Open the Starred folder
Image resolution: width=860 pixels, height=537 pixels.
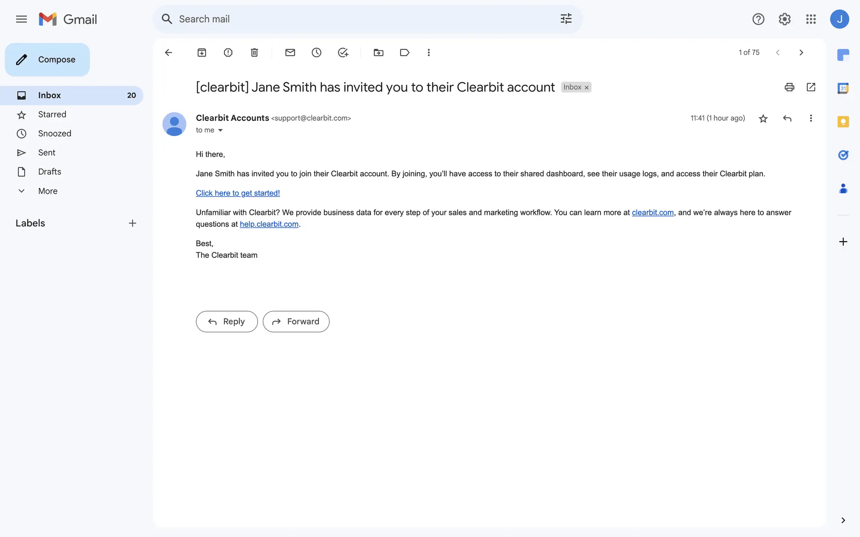[52, 115]
